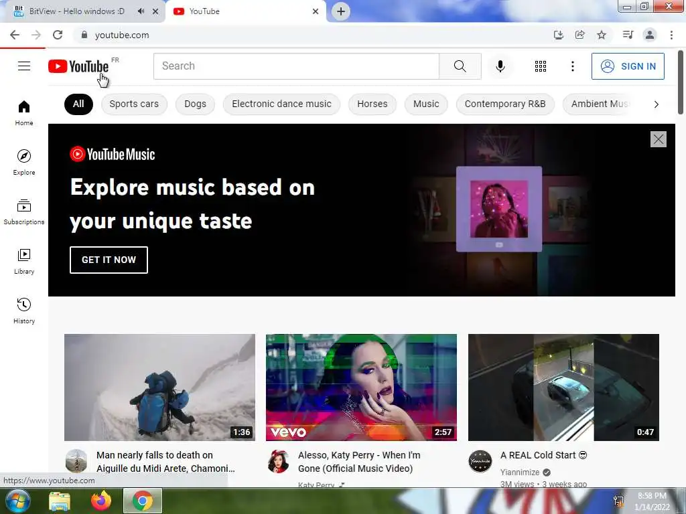The width and height of the screenshot is (686, 514).
Task: Filter by Dogs chip
Action: coord(195,104)
